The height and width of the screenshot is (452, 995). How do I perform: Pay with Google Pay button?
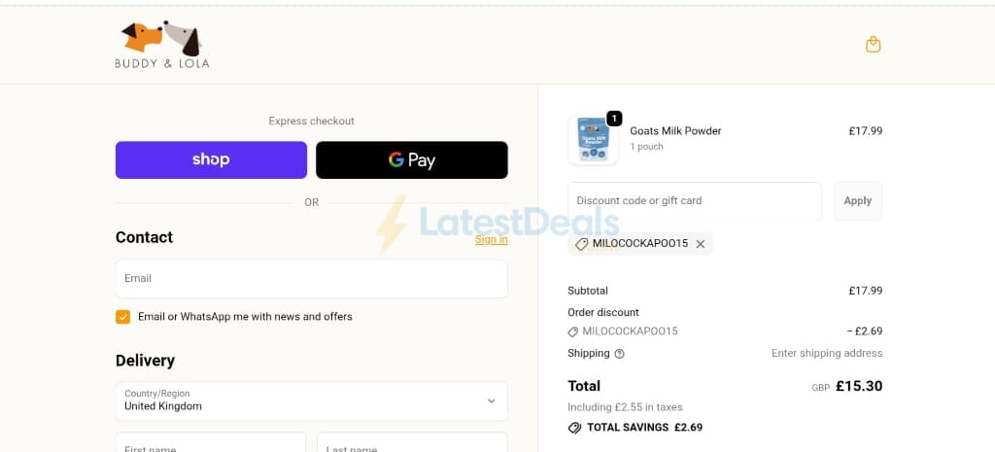tap(412, 160)
